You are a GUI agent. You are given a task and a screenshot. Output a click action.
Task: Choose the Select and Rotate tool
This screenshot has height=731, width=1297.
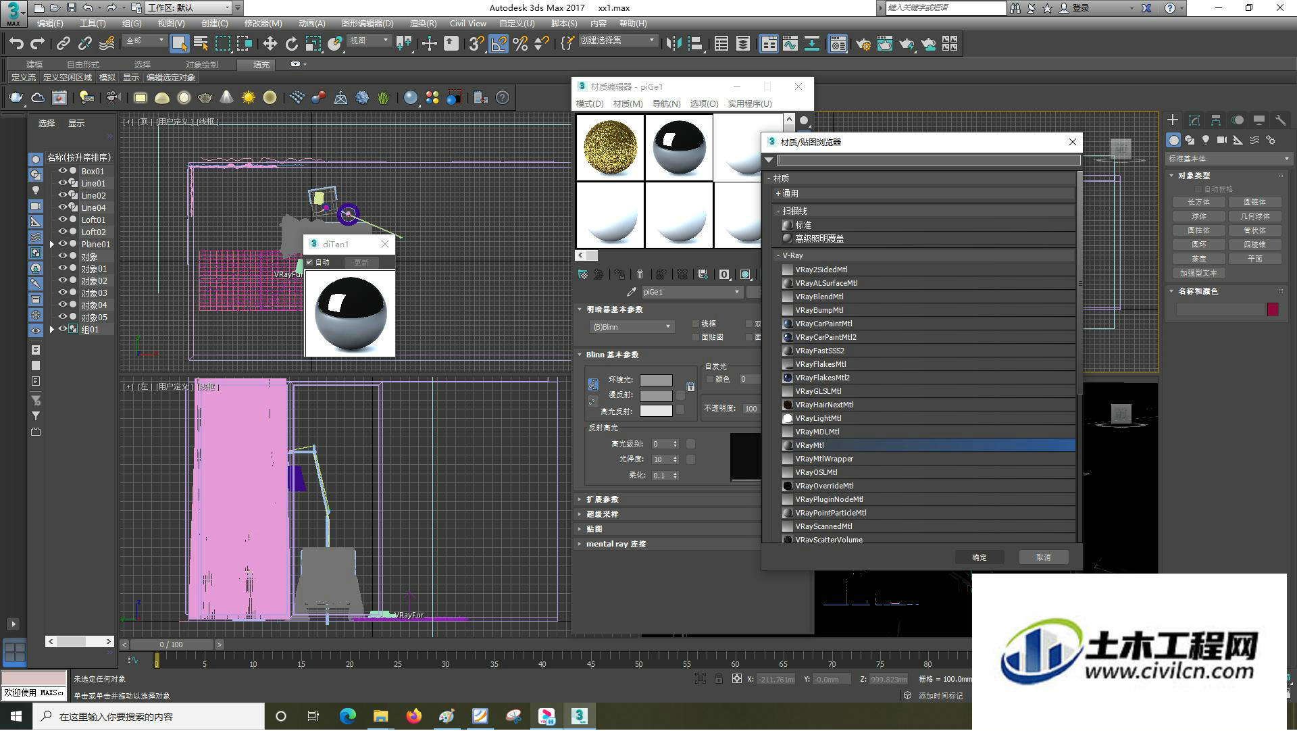[x=291, y=44]
